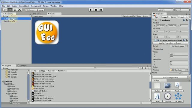Select Main Camera in Hierarchy
Screen dimensions: 192x108
(x=9, y=21)
